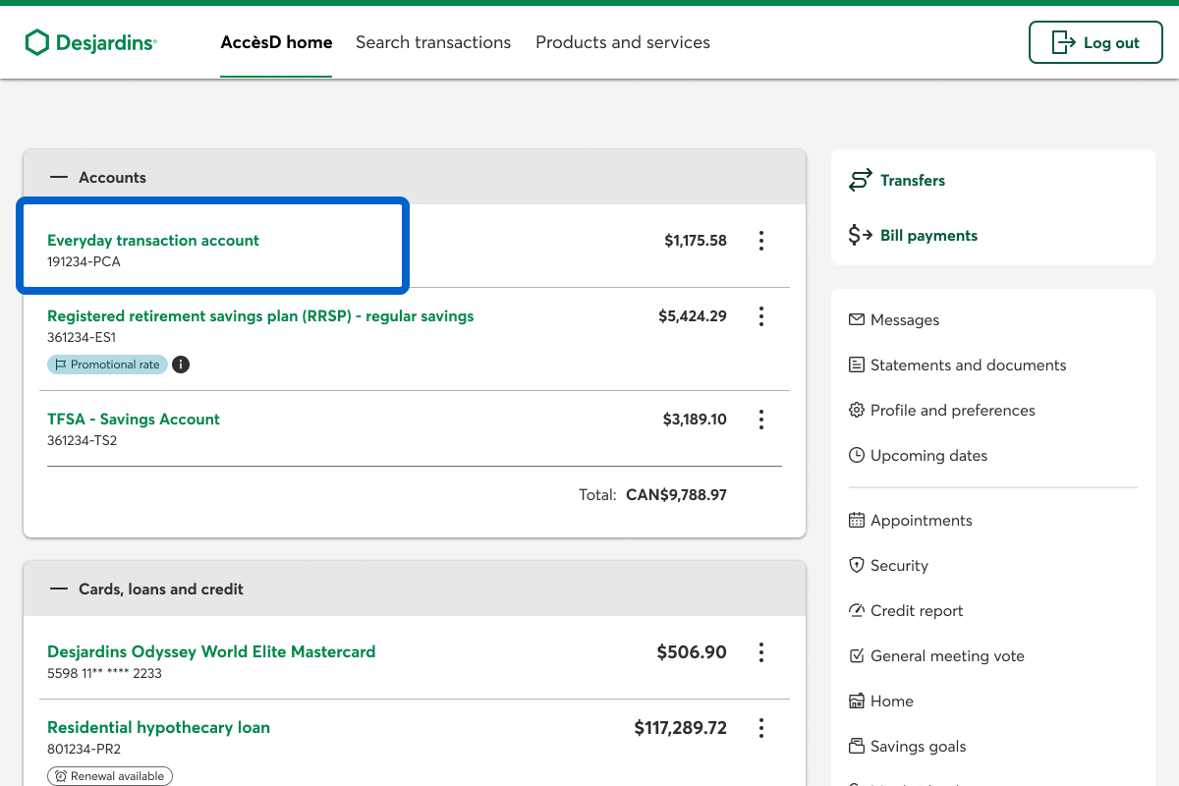Screen dimensions: 1179x786
Task: Click the Upcoming dates clock icon
Action: pyautogui.click(x=857, y=455)
